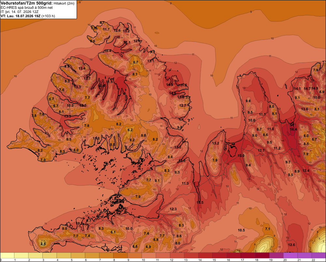Click the 12.3 temperature value
Image resolution: width=326 pixels, height=262 pixels.
click(x=173, y=209)
